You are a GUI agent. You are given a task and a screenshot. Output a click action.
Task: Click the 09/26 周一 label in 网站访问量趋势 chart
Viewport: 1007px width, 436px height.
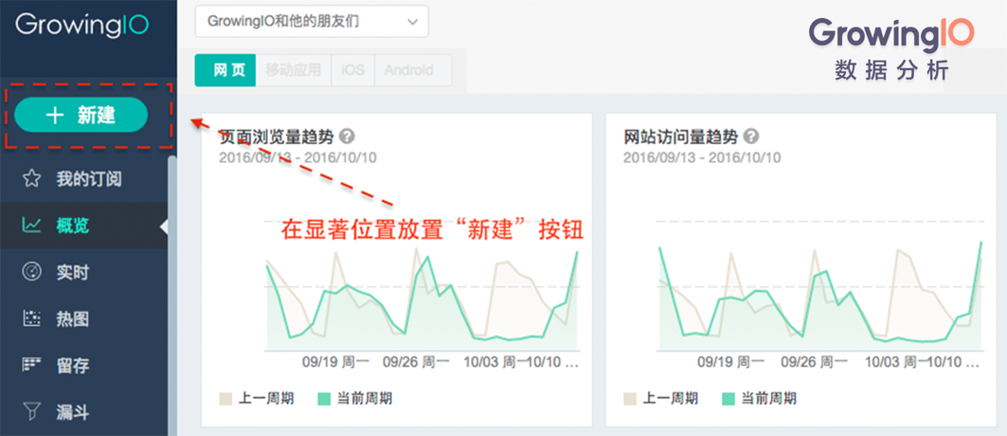click(x=815, y=362)
